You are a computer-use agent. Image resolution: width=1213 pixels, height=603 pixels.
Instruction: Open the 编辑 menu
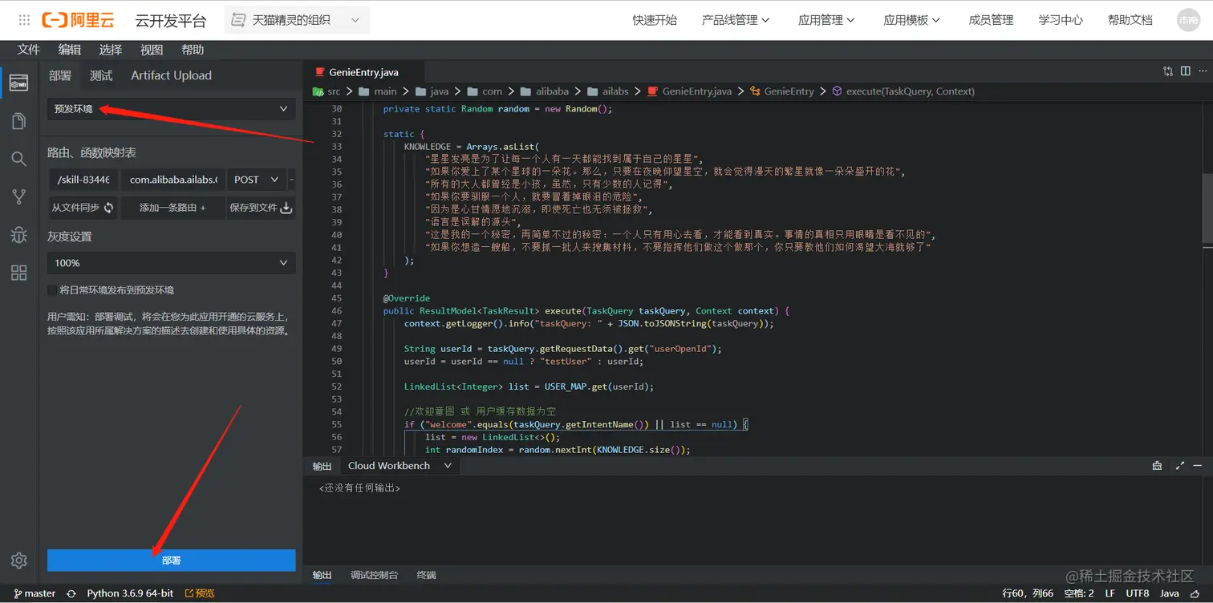pos(70,50)
